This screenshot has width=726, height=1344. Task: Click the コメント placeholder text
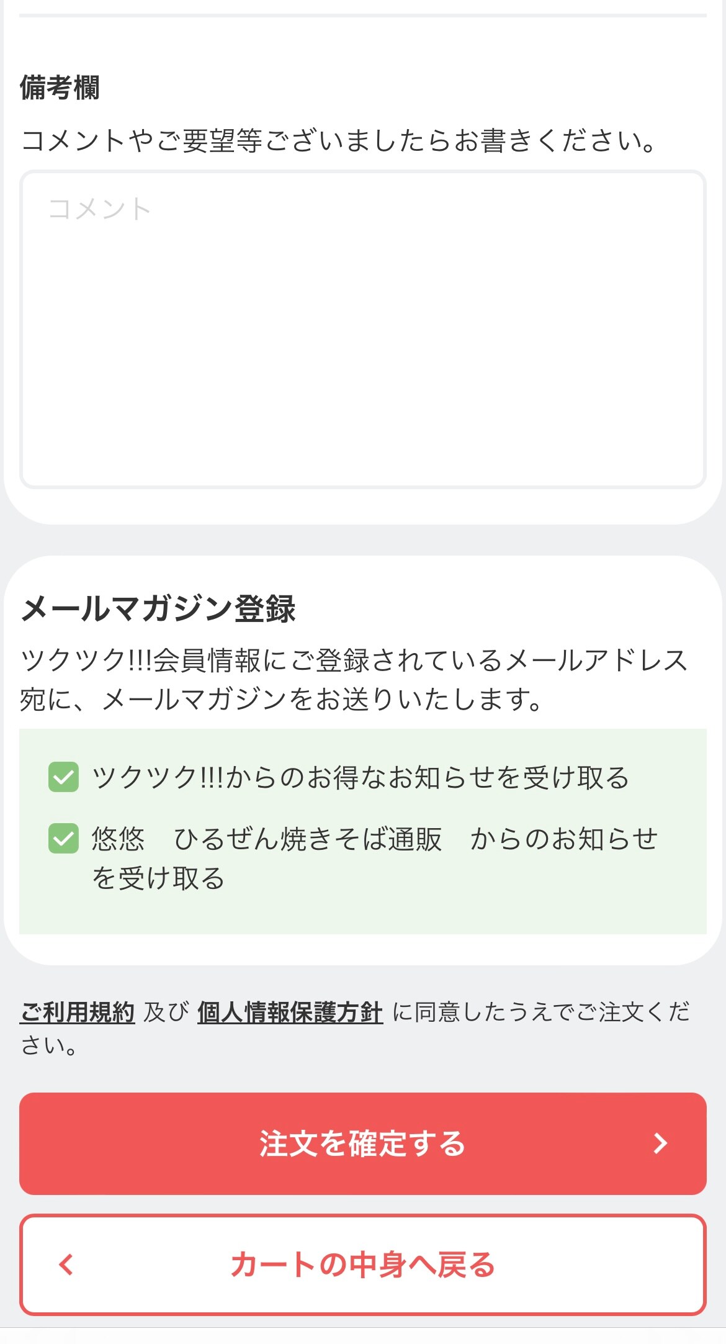tap(100, 209)
